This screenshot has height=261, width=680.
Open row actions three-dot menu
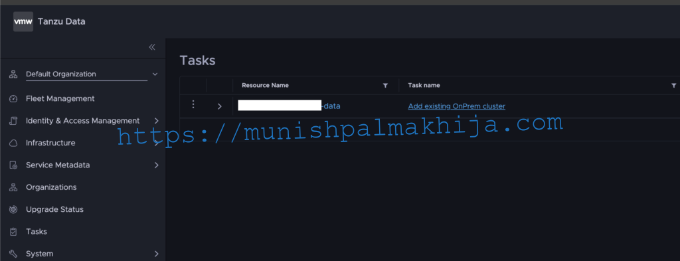click(x=193, y=104)
